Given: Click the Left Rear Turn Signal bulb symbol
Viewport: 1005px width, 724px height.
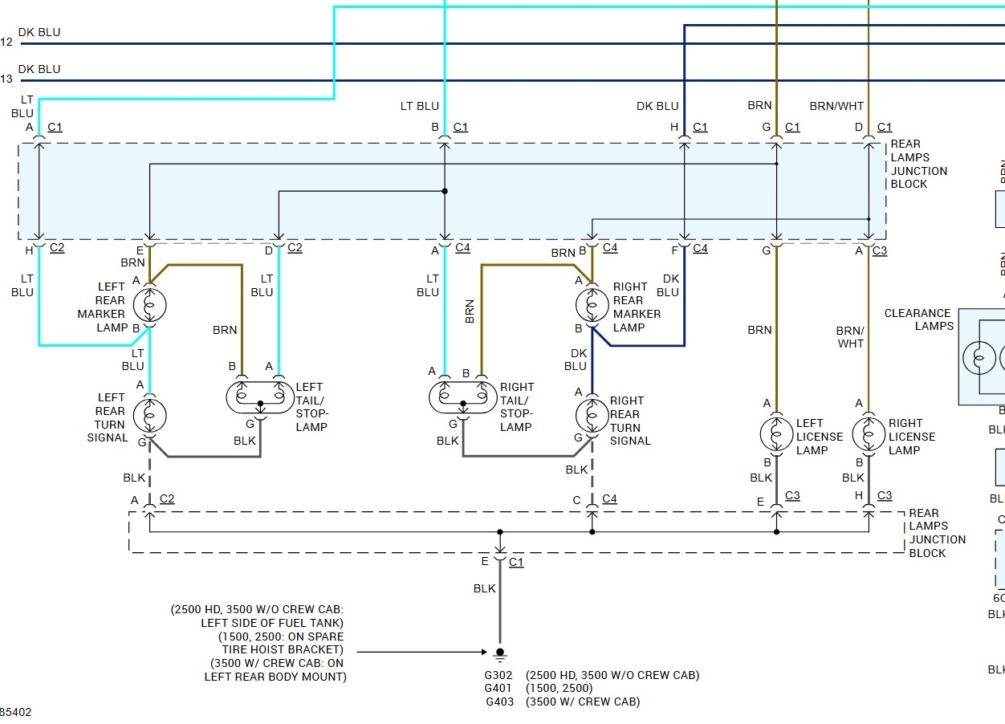Looking at the screenshot, I should point(149,415).
